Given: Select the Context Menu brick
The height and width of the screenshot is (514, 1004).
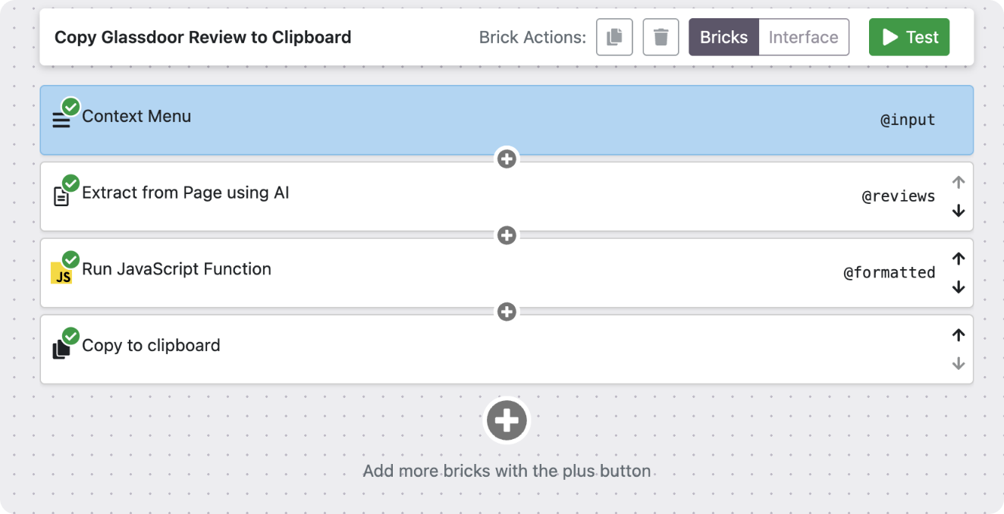Looking at the screenshot, I should (x=455, y=120).
